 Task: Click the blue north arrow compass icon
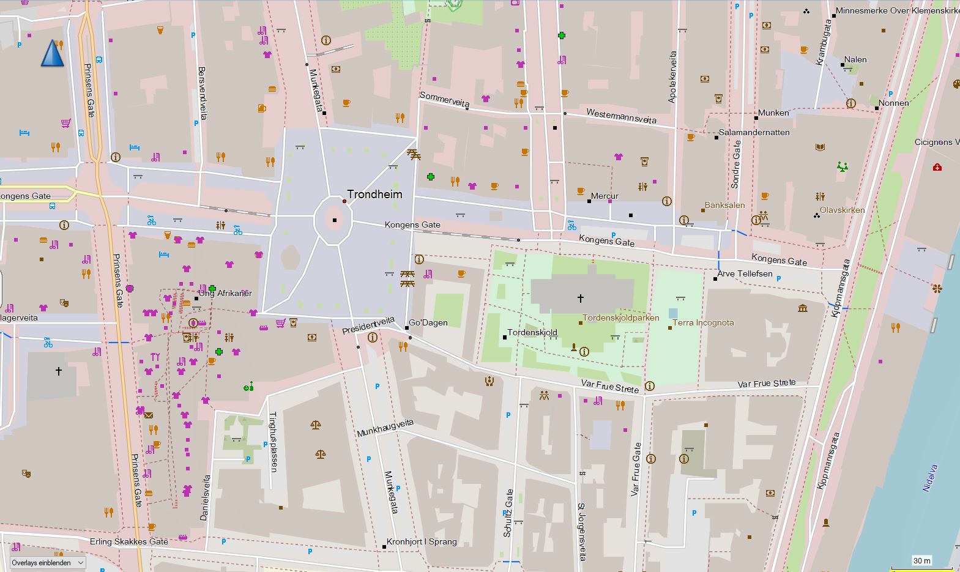pyautogui.click(x=53, y=53)
